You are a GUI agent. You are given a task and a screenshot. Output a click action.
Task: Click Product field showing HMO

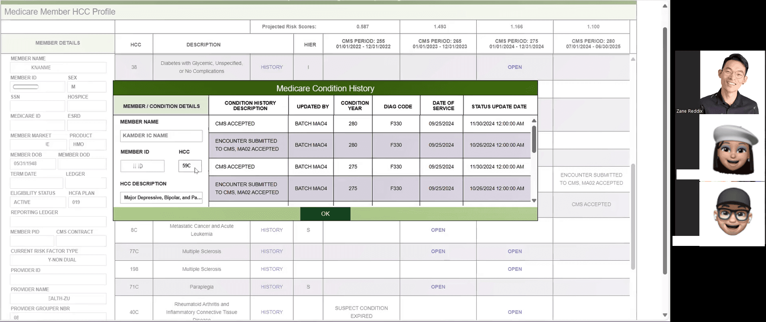(x=88, y=145)
